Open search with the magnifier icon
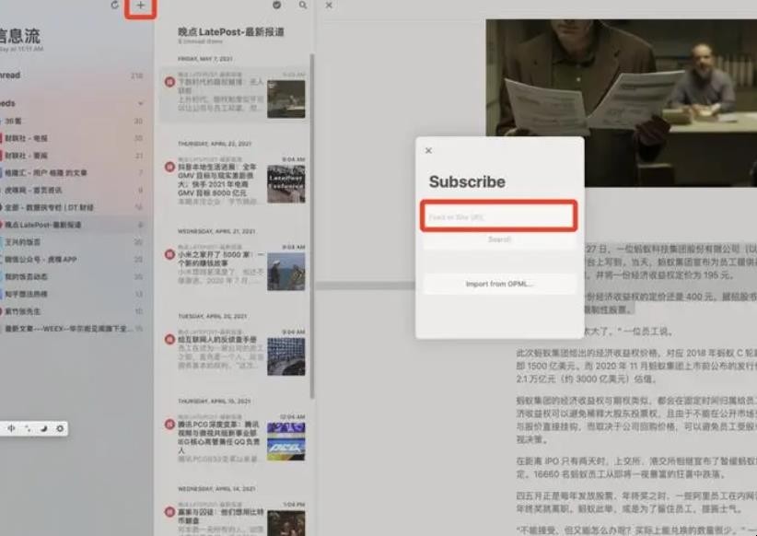757x536 pixels. point(303,6)
